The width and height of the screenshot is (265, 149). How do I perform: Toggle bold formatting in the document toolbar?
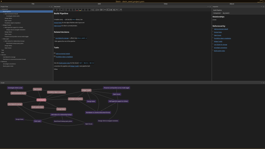point(55,10)
